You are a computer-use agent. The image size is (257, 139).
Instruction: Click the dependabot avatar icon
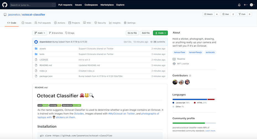(36, 42)
